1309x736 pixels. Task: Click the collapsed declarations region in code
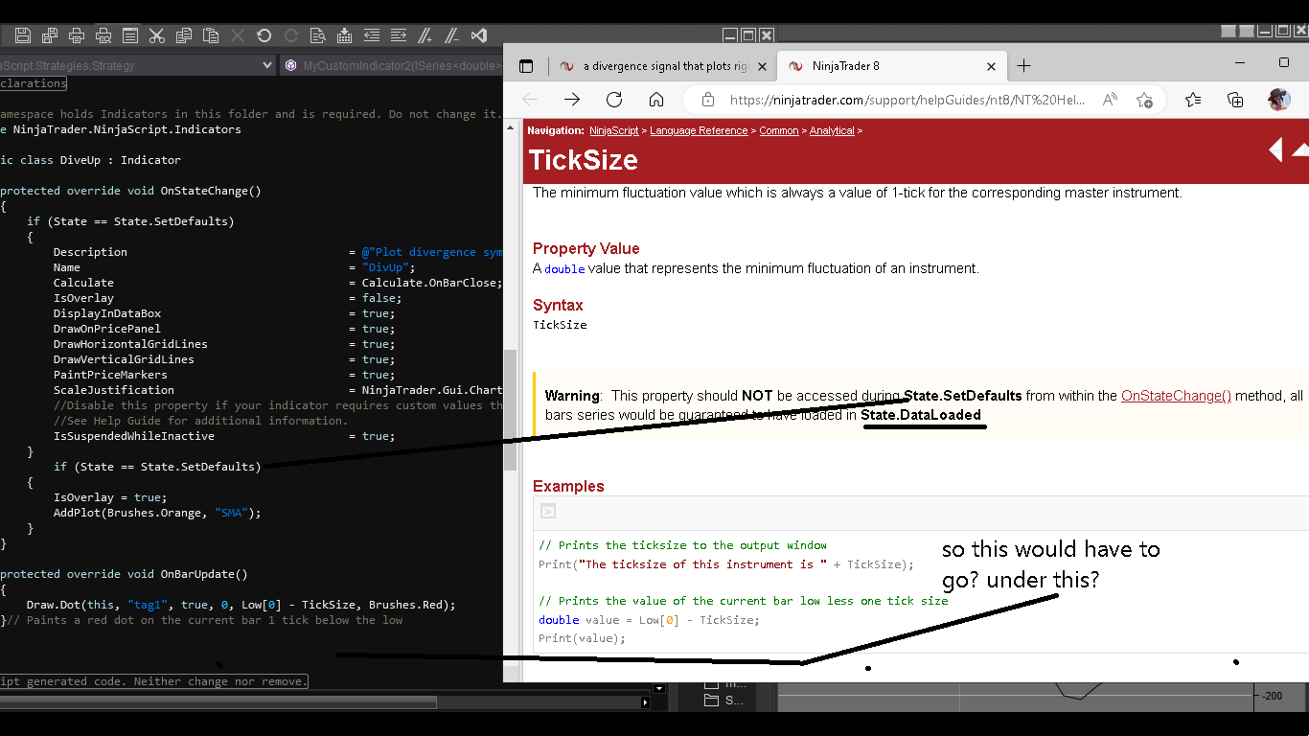33,83
